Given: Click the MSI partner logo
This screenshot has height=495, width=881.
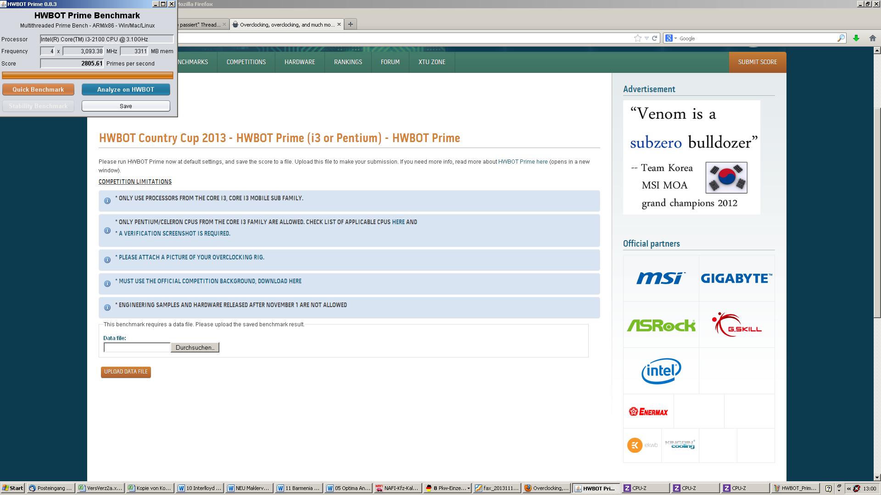Looking at the screenshot, I should (x=661, y=278).
